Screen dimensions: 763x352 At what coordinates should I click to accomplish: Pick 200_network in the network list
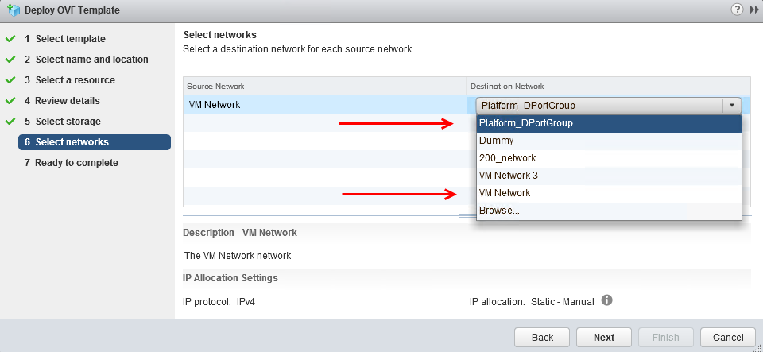point(609,158)
